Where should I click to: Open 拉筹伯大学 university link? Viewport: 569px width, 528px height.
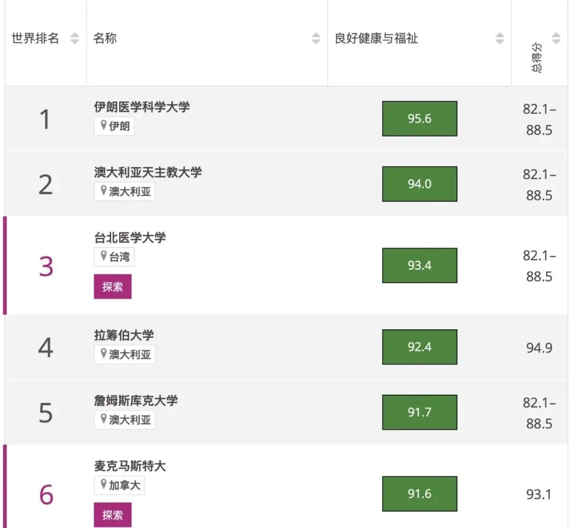pyautogui.click(x=124, y=335)
